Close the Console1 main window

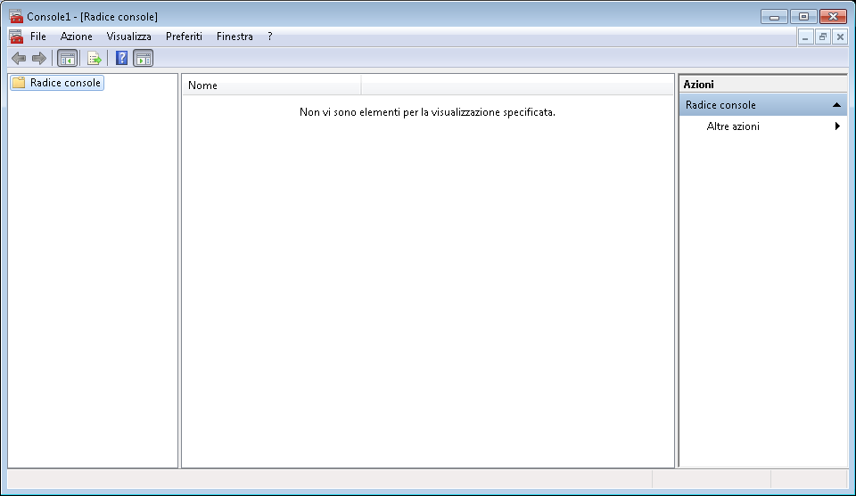833,17
